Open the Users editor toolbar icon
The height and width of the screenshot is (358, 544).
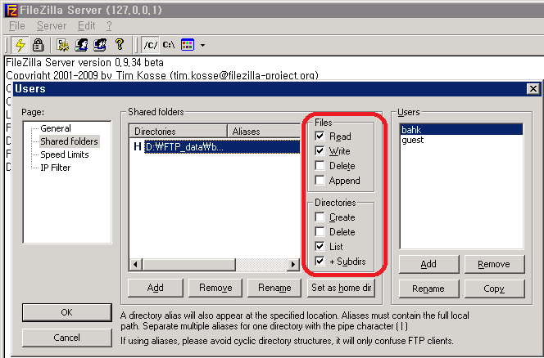(x=82, y=45)
